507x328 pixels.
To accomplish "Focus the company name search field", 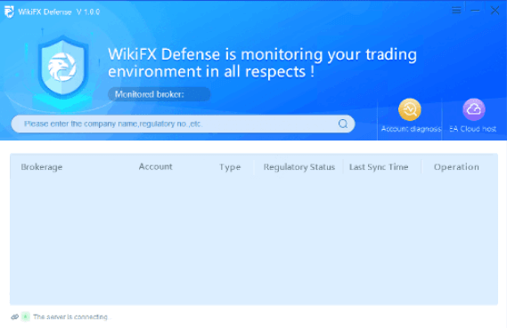I will click(x=183, y=124).
